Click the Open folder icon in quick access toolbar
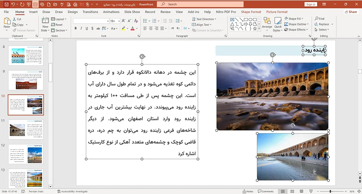This screenshot has height=194, width=362. click(x=55, y=5)
